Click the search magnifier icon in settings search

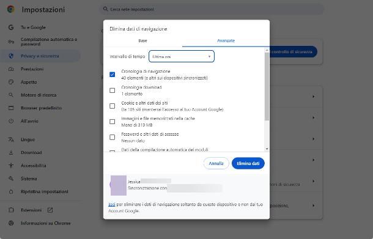pos(105,9)
